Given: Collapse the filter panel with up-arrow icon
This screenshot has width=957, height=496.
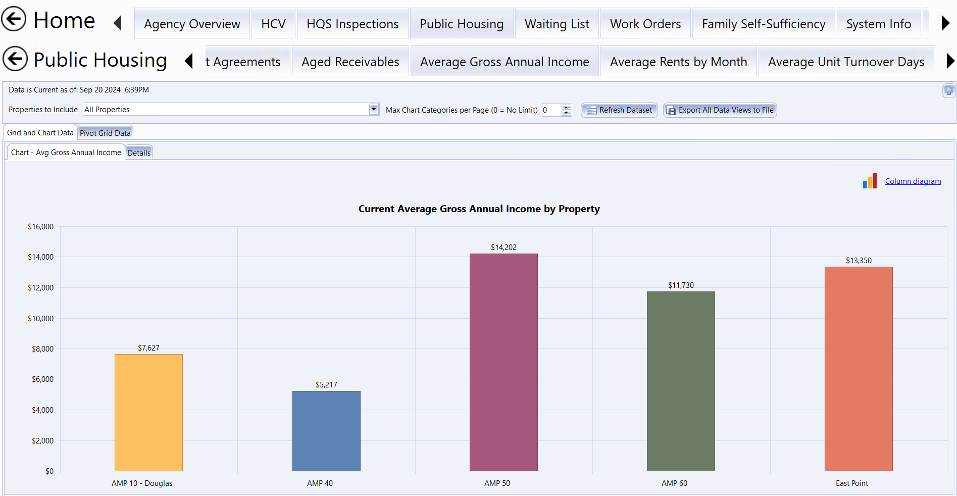Looking at the screenshot, I should 948,90.
